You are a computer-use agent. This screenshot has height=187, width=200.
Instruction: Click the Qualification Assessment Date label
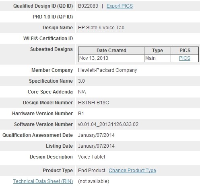tap(37, 135)
